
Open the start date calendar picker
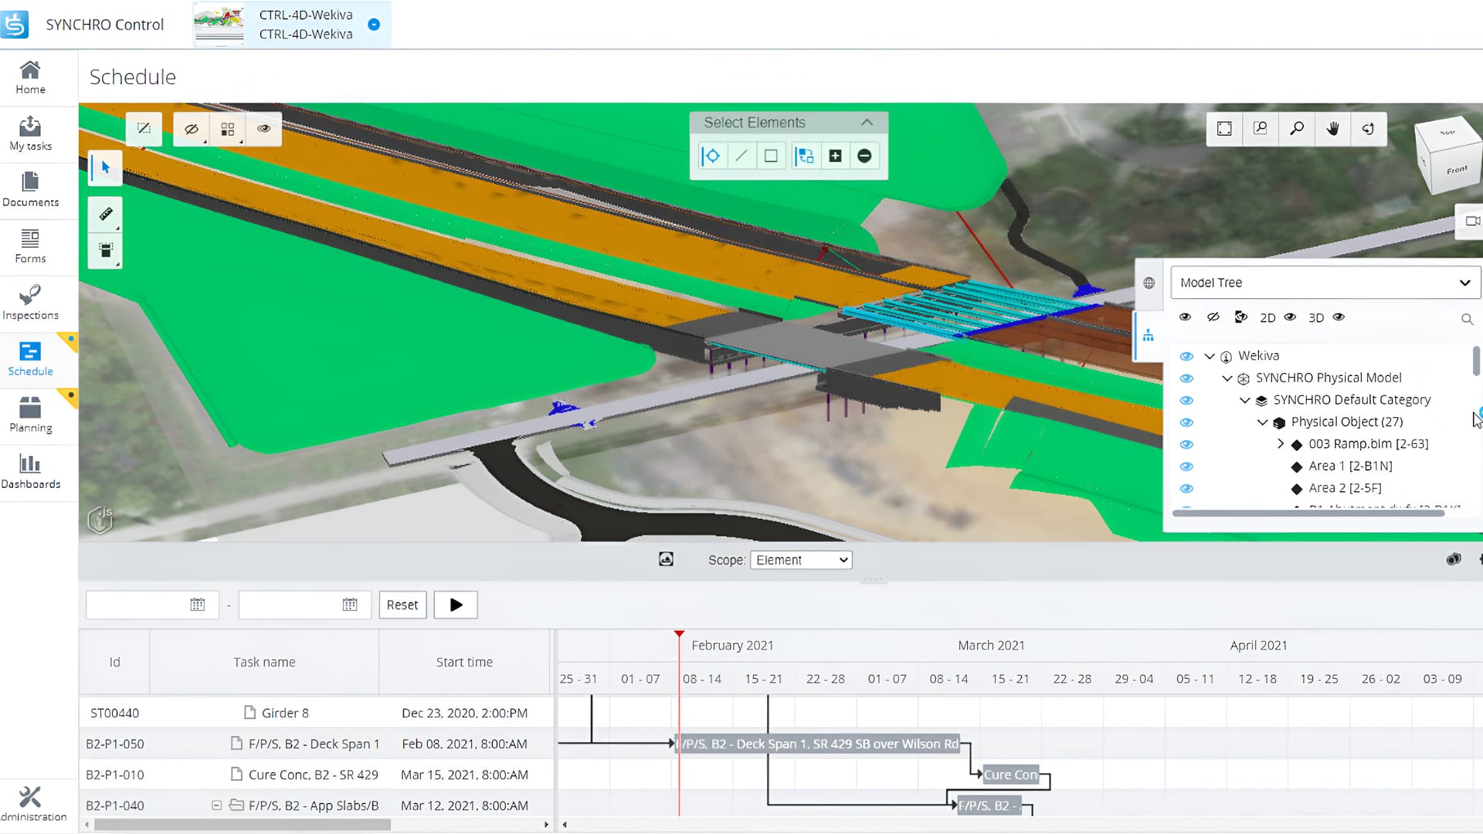[198, 605]
